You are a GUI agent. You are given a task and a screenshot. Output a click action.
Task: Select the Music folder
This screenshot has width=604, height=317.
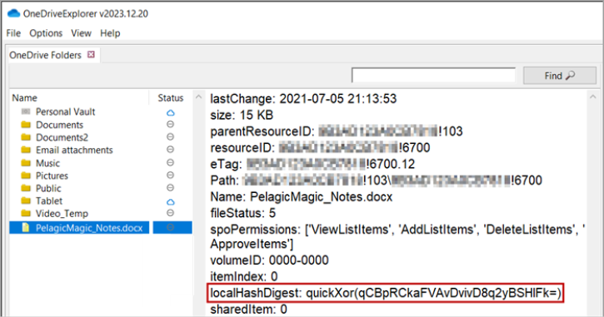pos(47,163)
